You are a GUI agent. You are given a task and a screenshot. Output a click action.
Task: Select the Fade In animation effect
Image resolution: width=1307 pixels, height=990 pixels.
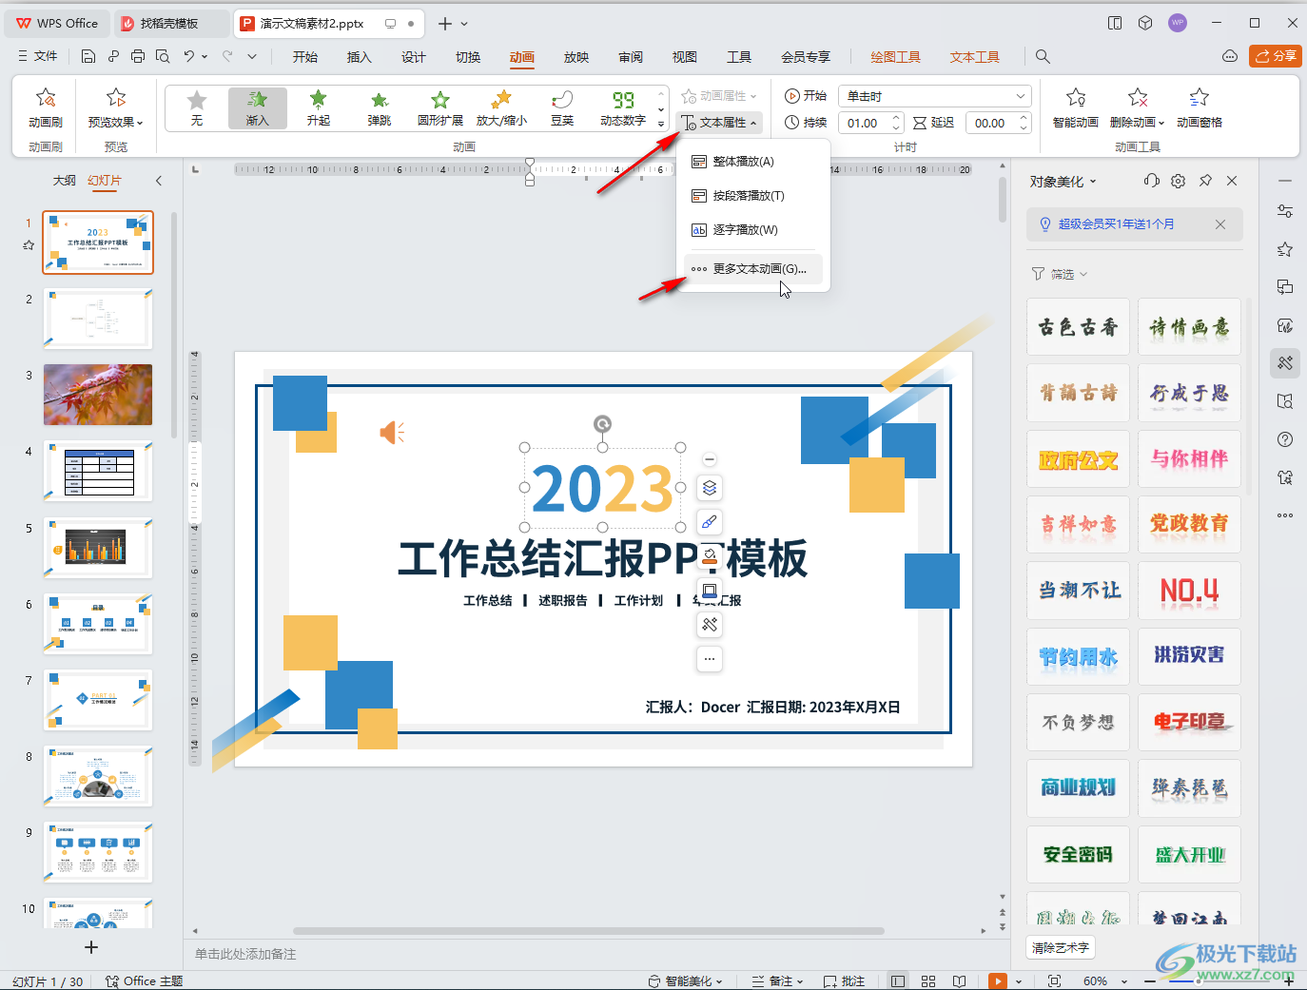point(258,107)
